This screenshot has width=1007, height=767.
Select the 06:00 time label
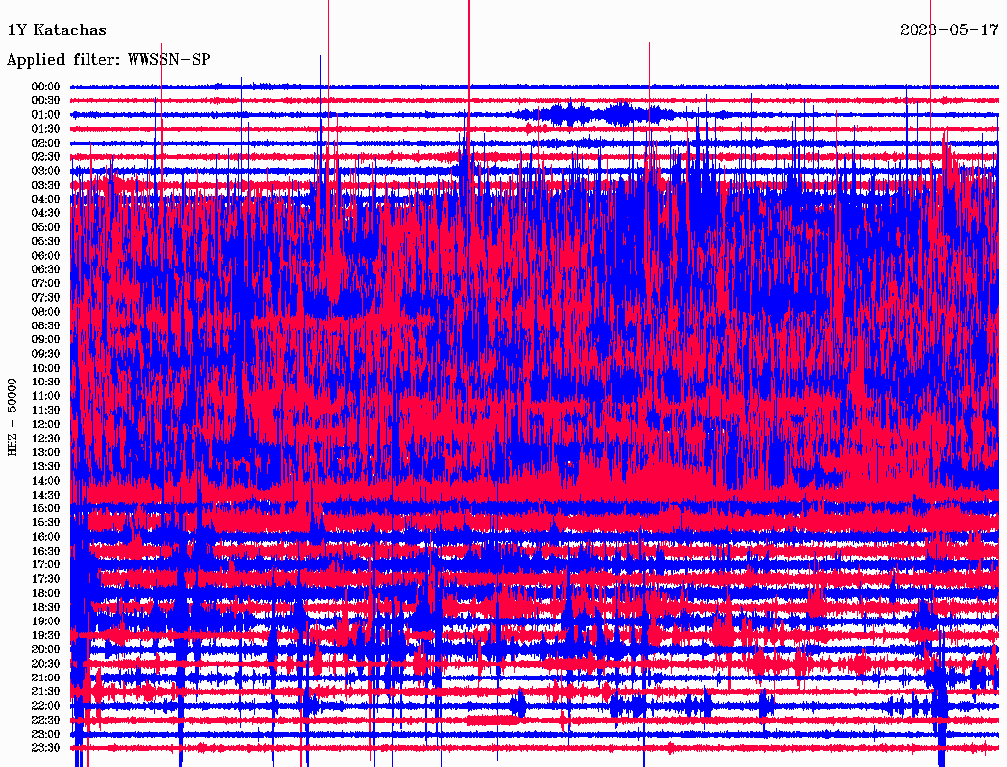point(46,256)
